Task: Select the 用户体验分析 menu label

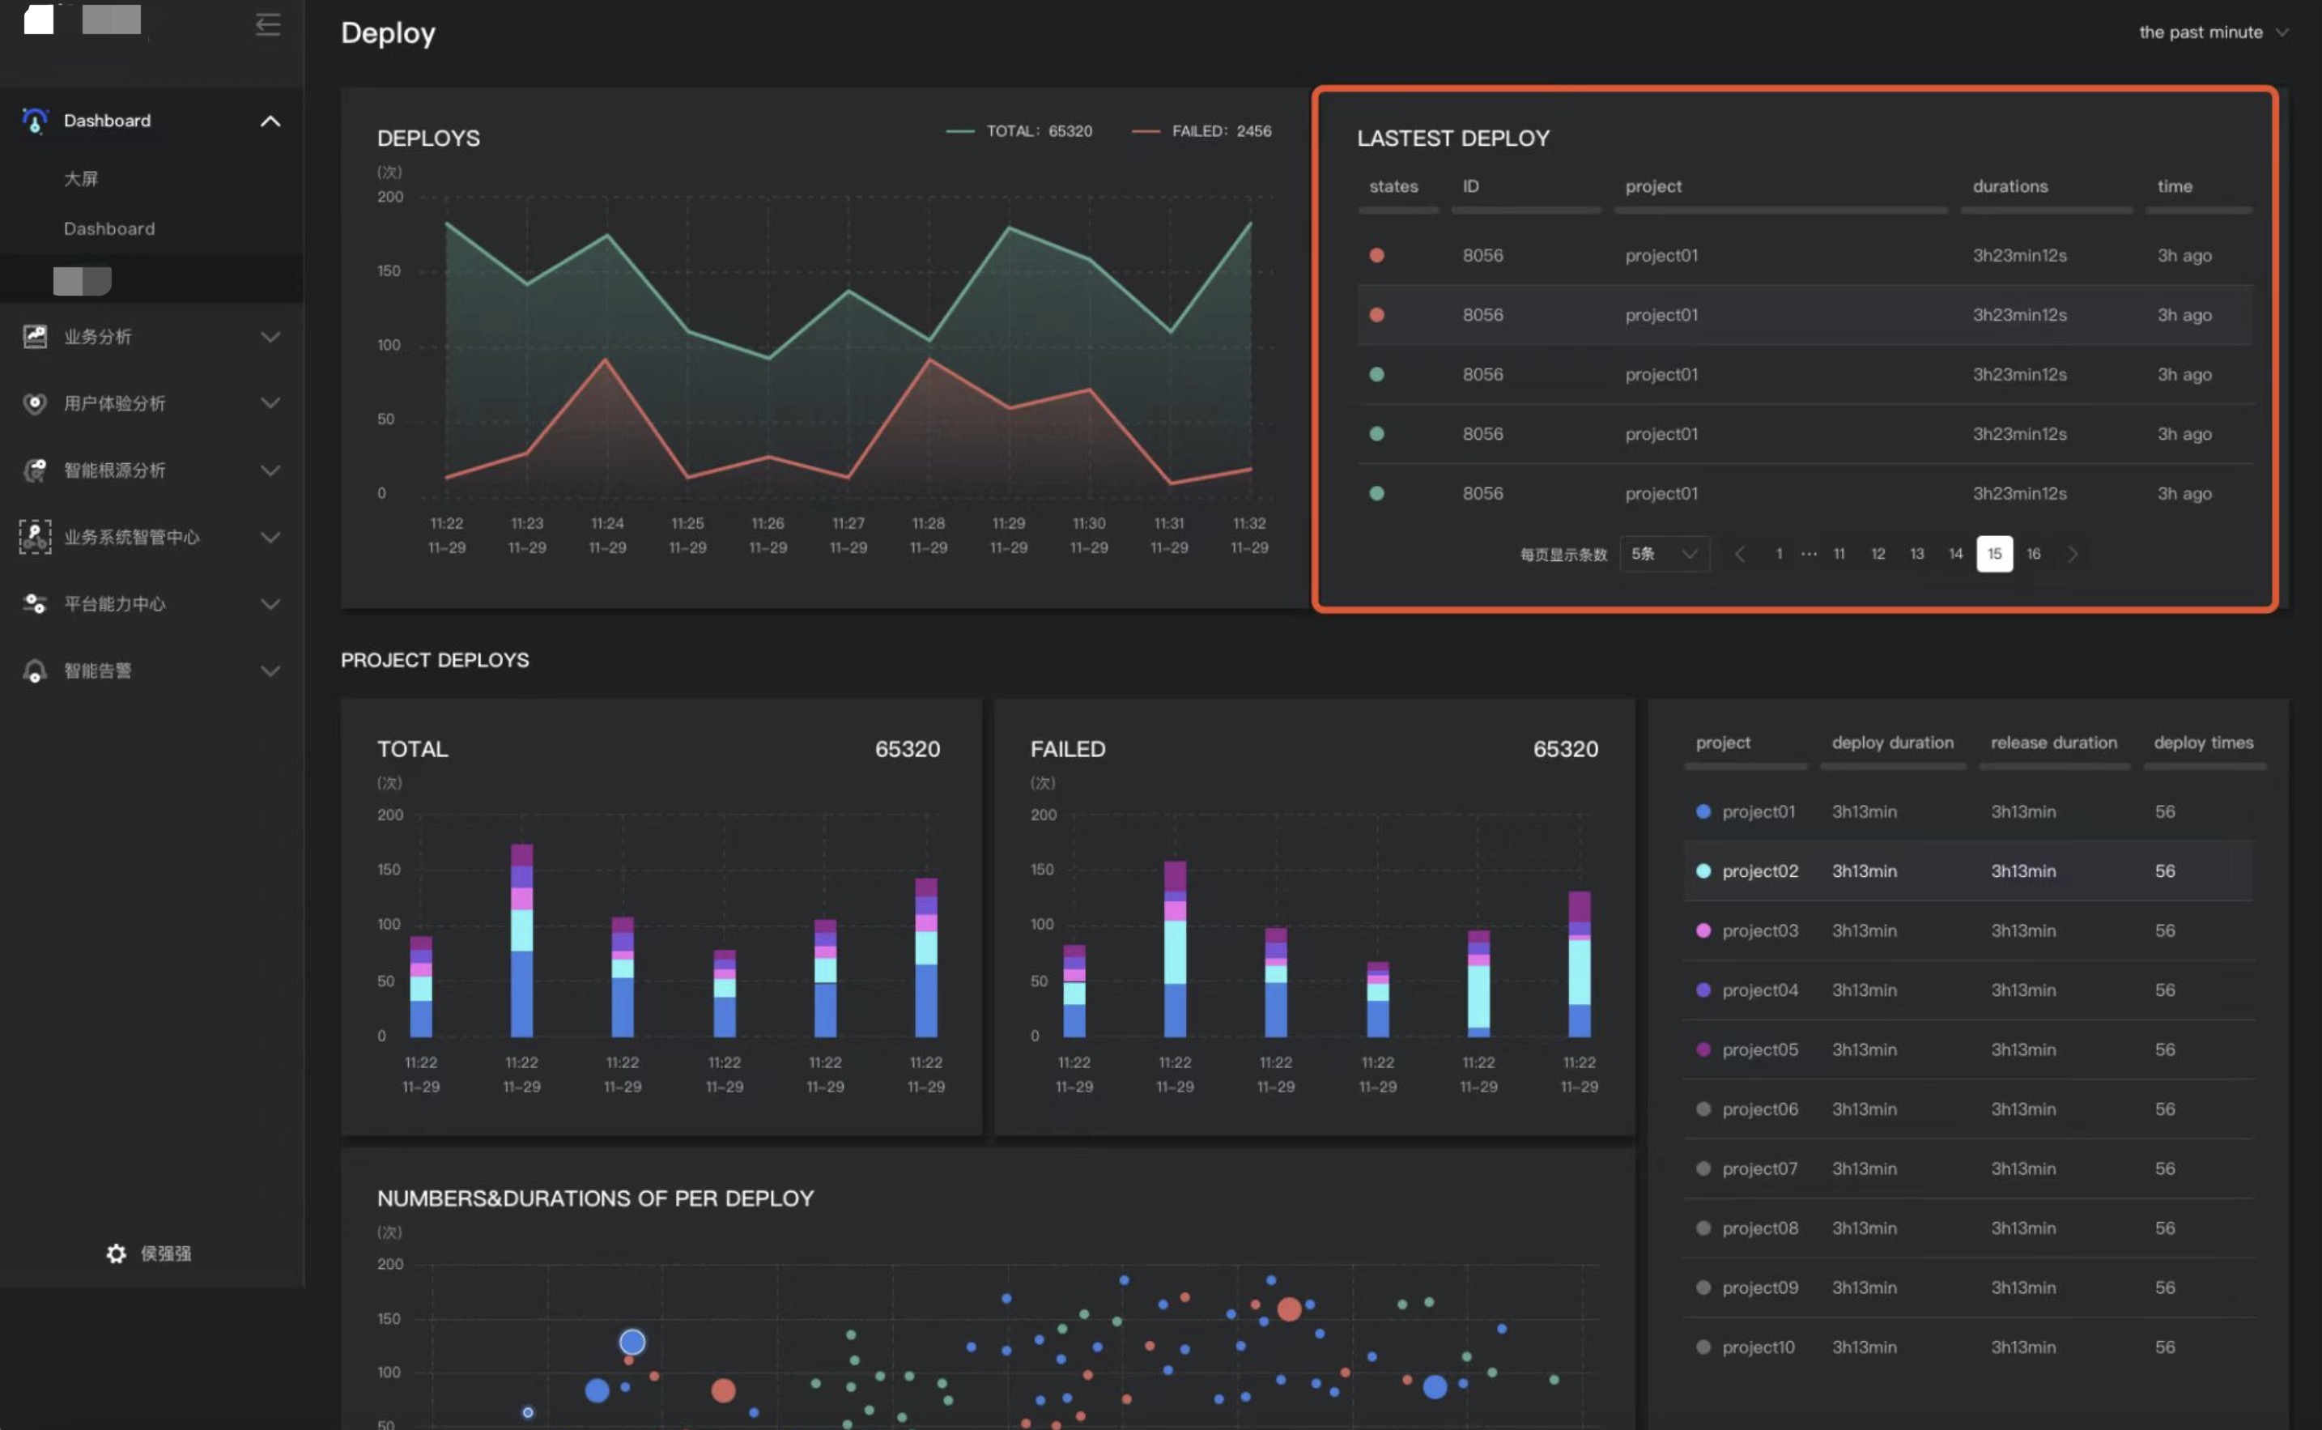Action: pyautogui.click(x=114, y=404)
